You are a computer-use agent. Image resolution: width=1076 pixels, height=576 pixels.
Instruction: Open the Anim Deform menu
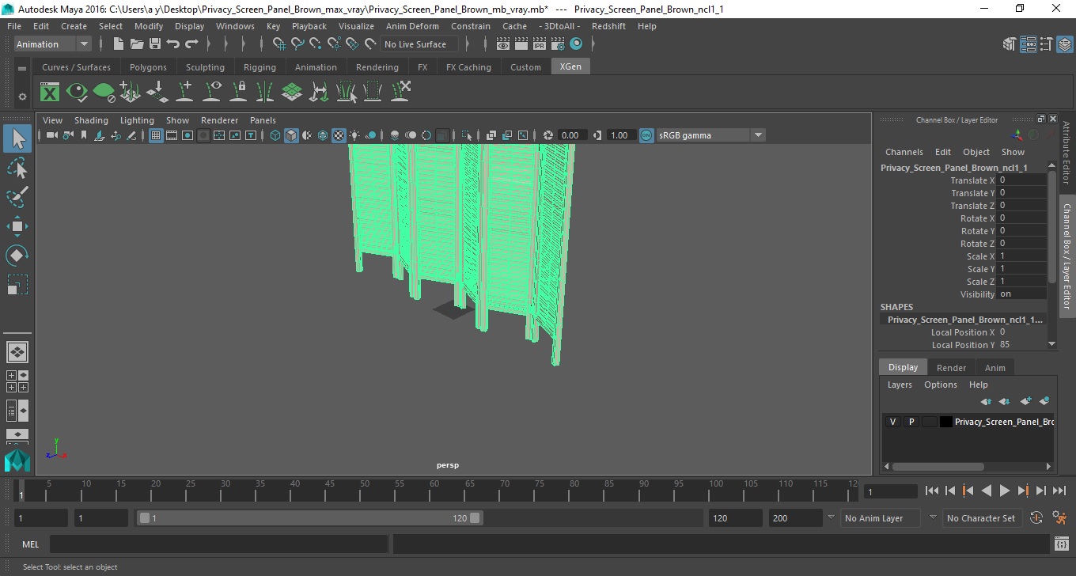point(412,26)
